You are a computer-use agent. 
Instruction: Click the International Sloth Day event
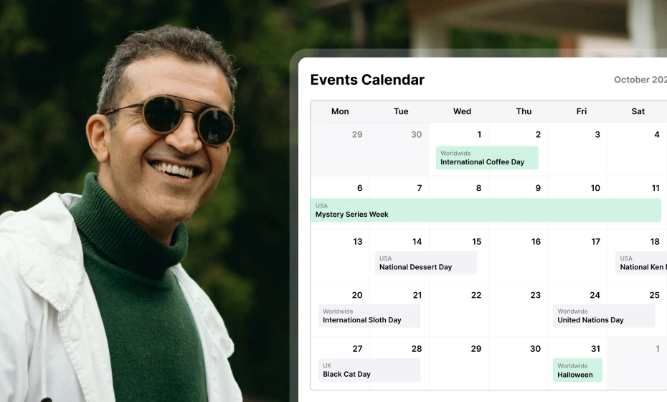[x=369, y=316]
